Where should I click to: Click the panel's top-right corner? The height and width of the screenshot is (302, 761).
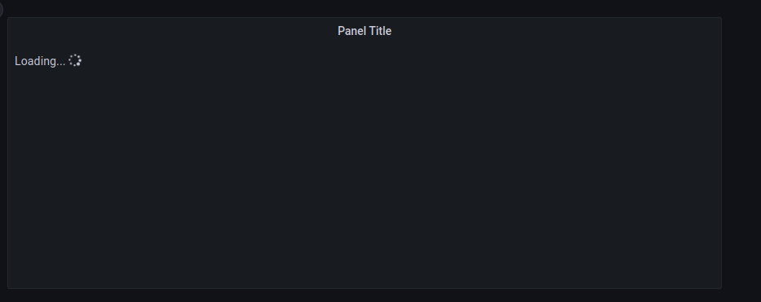[x=721, y=19]
